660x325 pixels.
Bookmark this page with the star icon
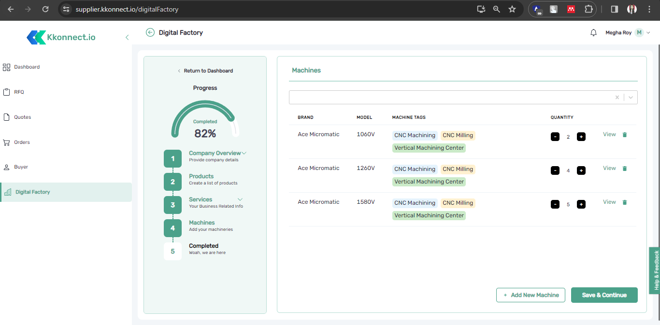pos(512,9)
